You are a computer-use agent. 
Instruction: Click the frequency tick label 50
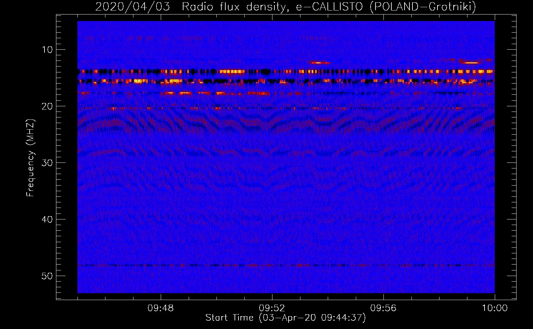(47, 276)
